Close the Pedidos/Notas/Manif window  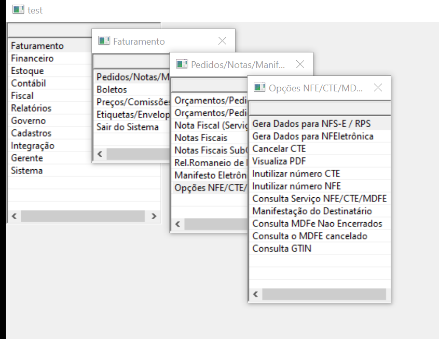300,64
